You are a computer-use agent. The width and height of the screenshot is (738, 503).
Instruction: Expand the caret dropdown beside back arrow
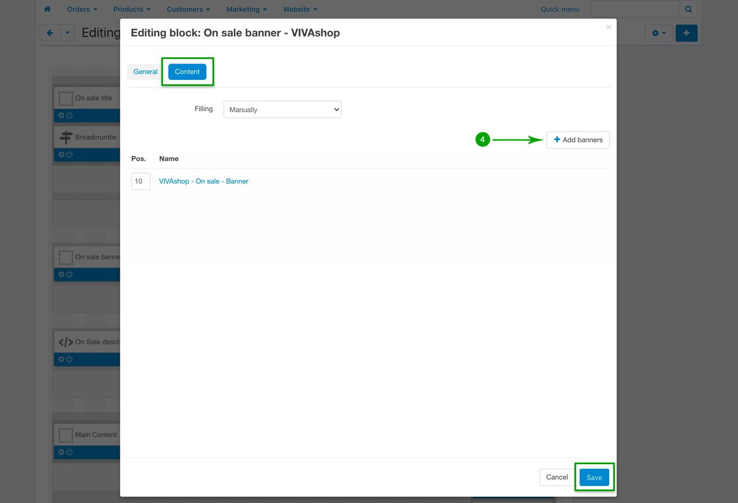pyautogui.click(x=67, y=33)
